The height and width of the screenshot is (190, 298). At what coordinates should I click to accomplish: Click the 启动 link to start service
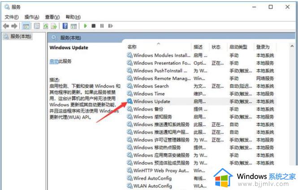click(54, 61)
